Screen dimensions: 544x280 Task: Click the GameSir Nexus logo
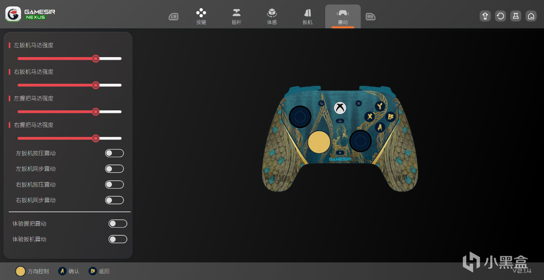point(30,14)
